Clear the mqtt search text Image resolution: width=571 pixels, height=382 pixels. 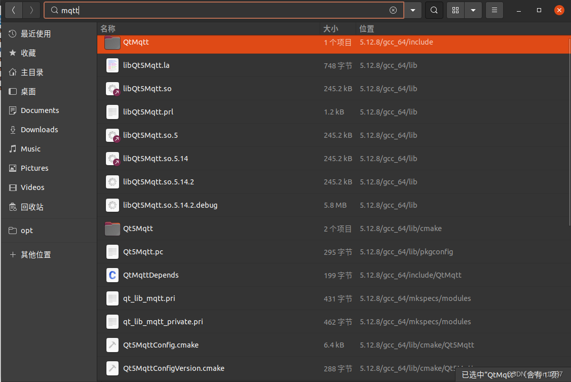tap(394, 10)
